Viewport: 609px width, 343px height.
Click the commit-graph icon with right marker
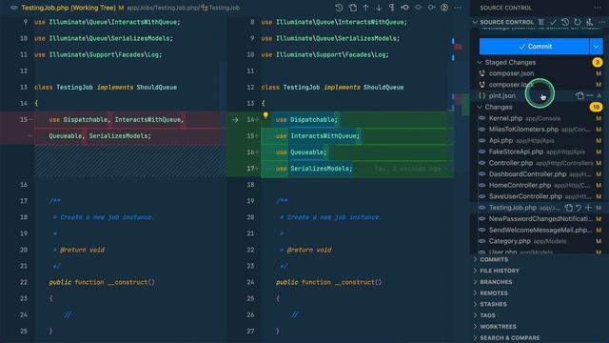click(x=431, y=8)
